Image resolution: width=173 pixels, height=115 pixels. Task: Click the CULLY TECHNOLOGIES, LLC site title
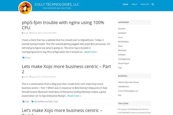tap(57, 4)
